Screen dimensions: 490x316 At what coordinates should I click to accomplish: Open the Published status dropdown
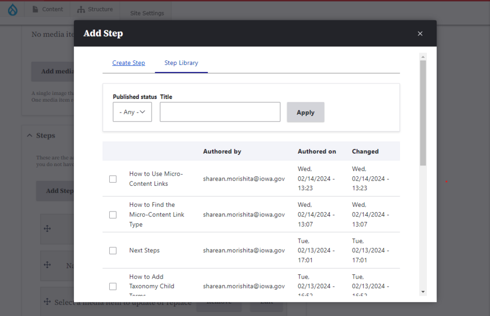click(132, 112)
